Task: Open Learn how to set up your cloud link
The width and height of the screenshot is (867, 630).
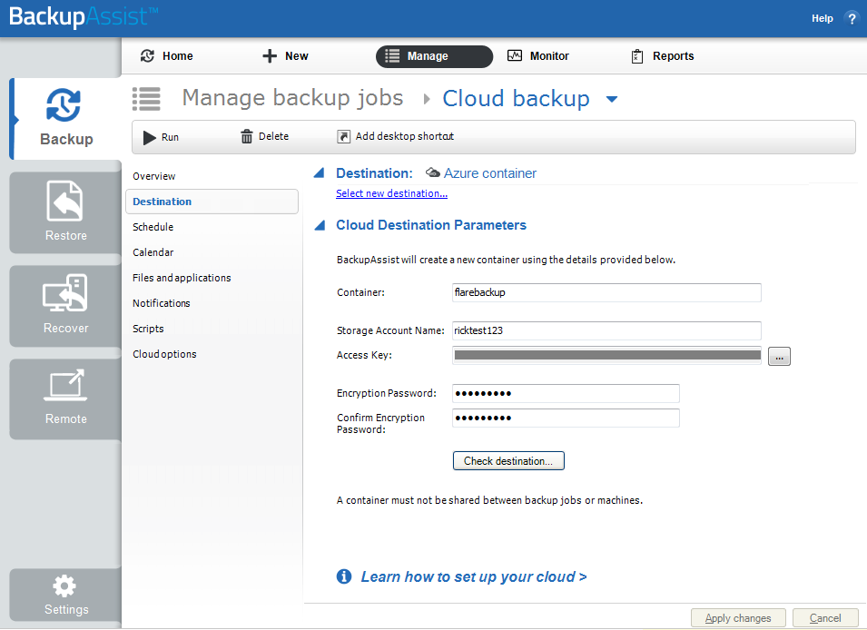Action: tap(474, 577)
